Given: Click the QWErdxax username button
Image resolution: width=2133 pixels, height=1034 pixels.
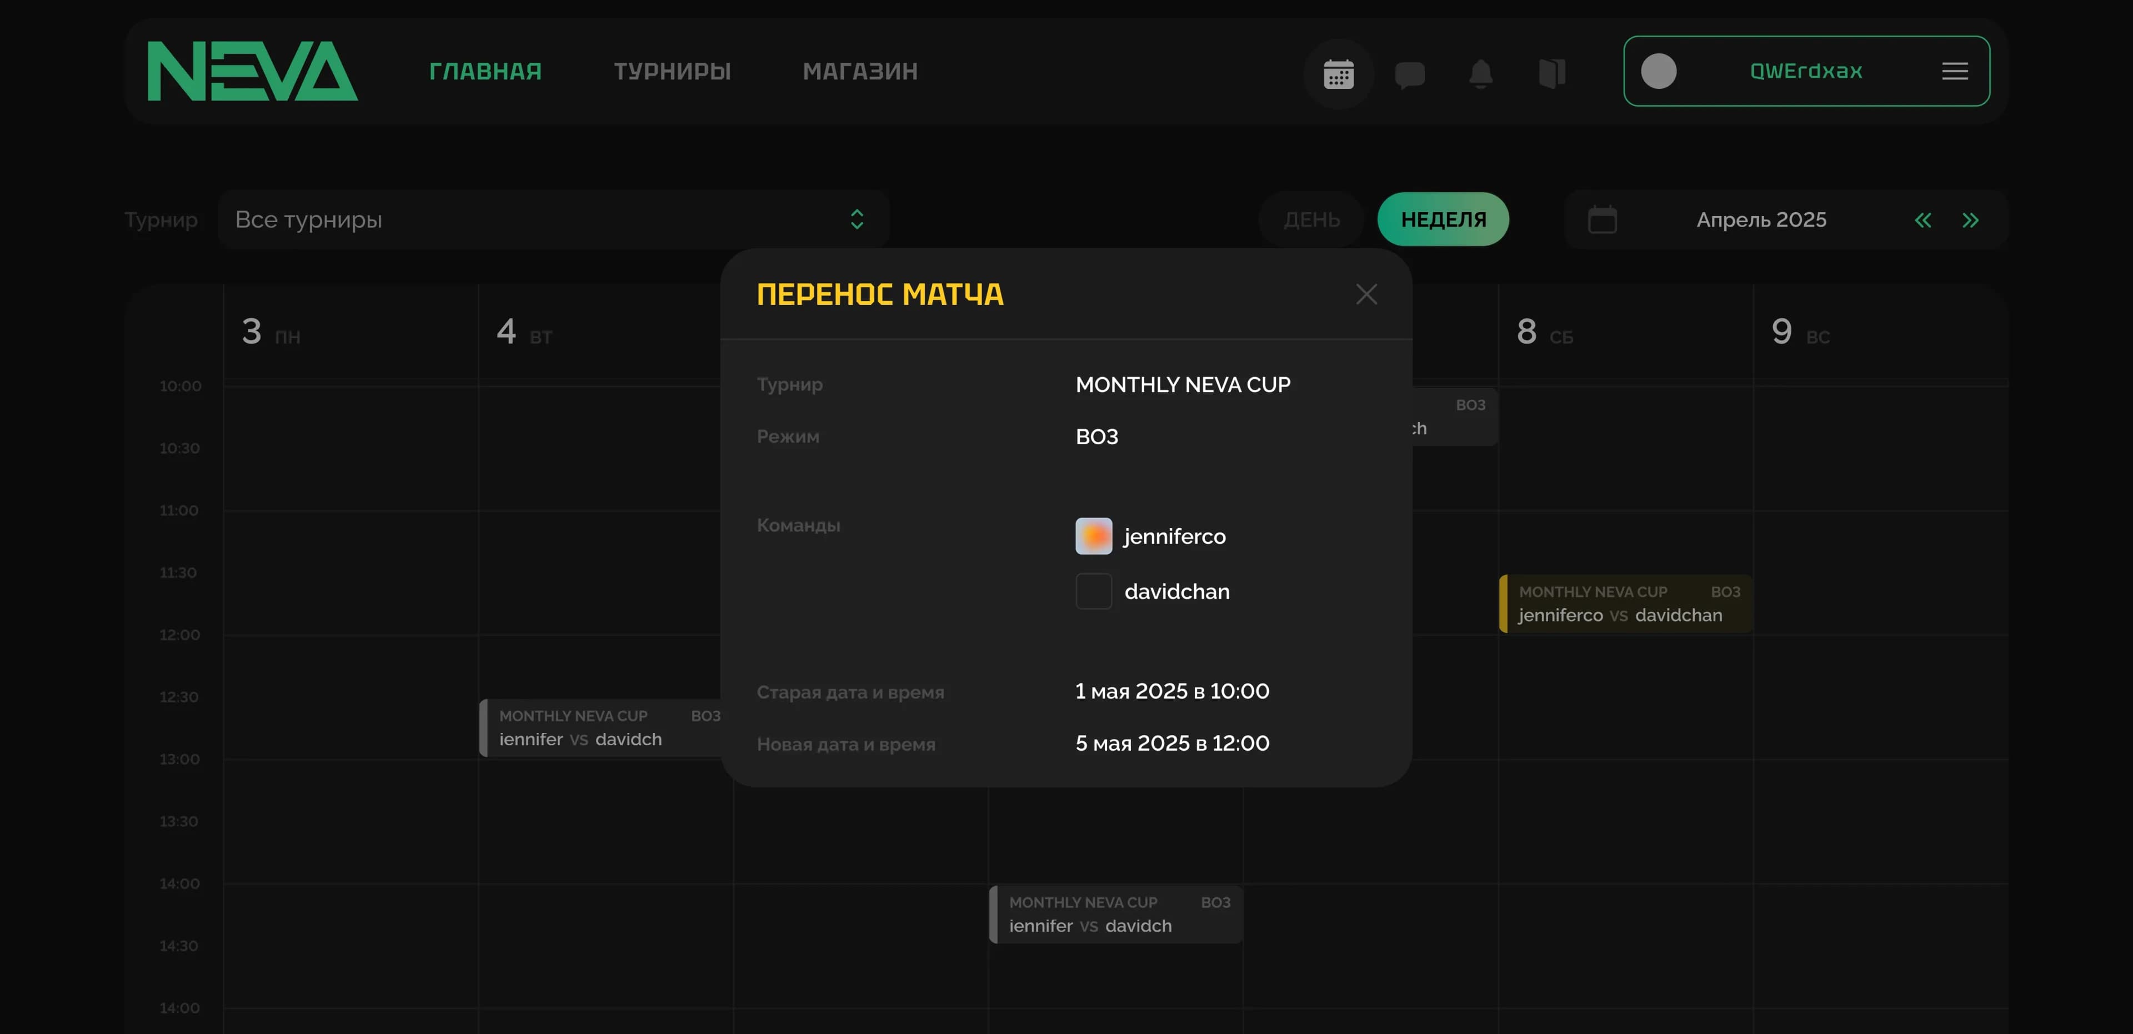Looking at the screenshot, I should (1806, 71).
